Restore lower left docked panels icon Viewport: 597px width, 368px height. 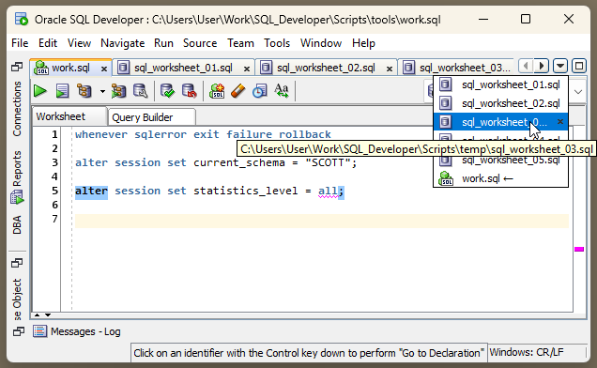pos(17,263)
